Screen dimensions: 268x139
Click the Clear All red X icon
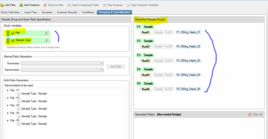click(250, 114)
